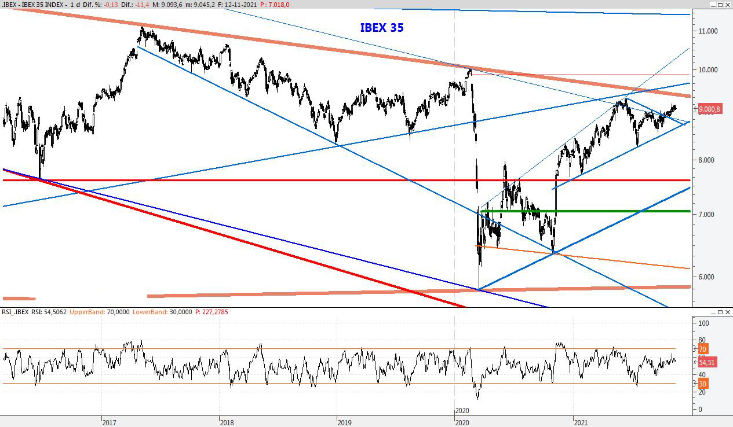The width and height of the screenshot is (733, 427).
Task: Minimize the RSI indicator panel
Action: [712, 312]
